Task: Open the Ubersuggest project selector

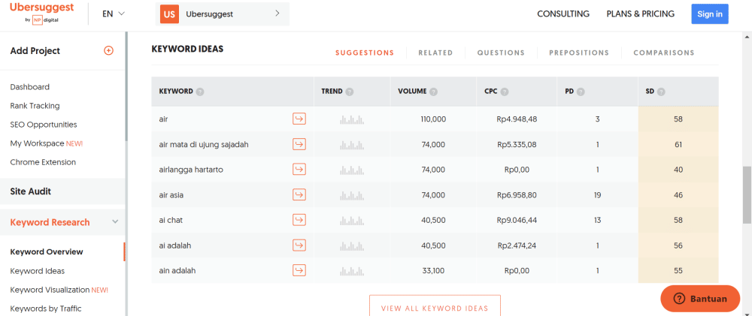Action: [223, 14]
